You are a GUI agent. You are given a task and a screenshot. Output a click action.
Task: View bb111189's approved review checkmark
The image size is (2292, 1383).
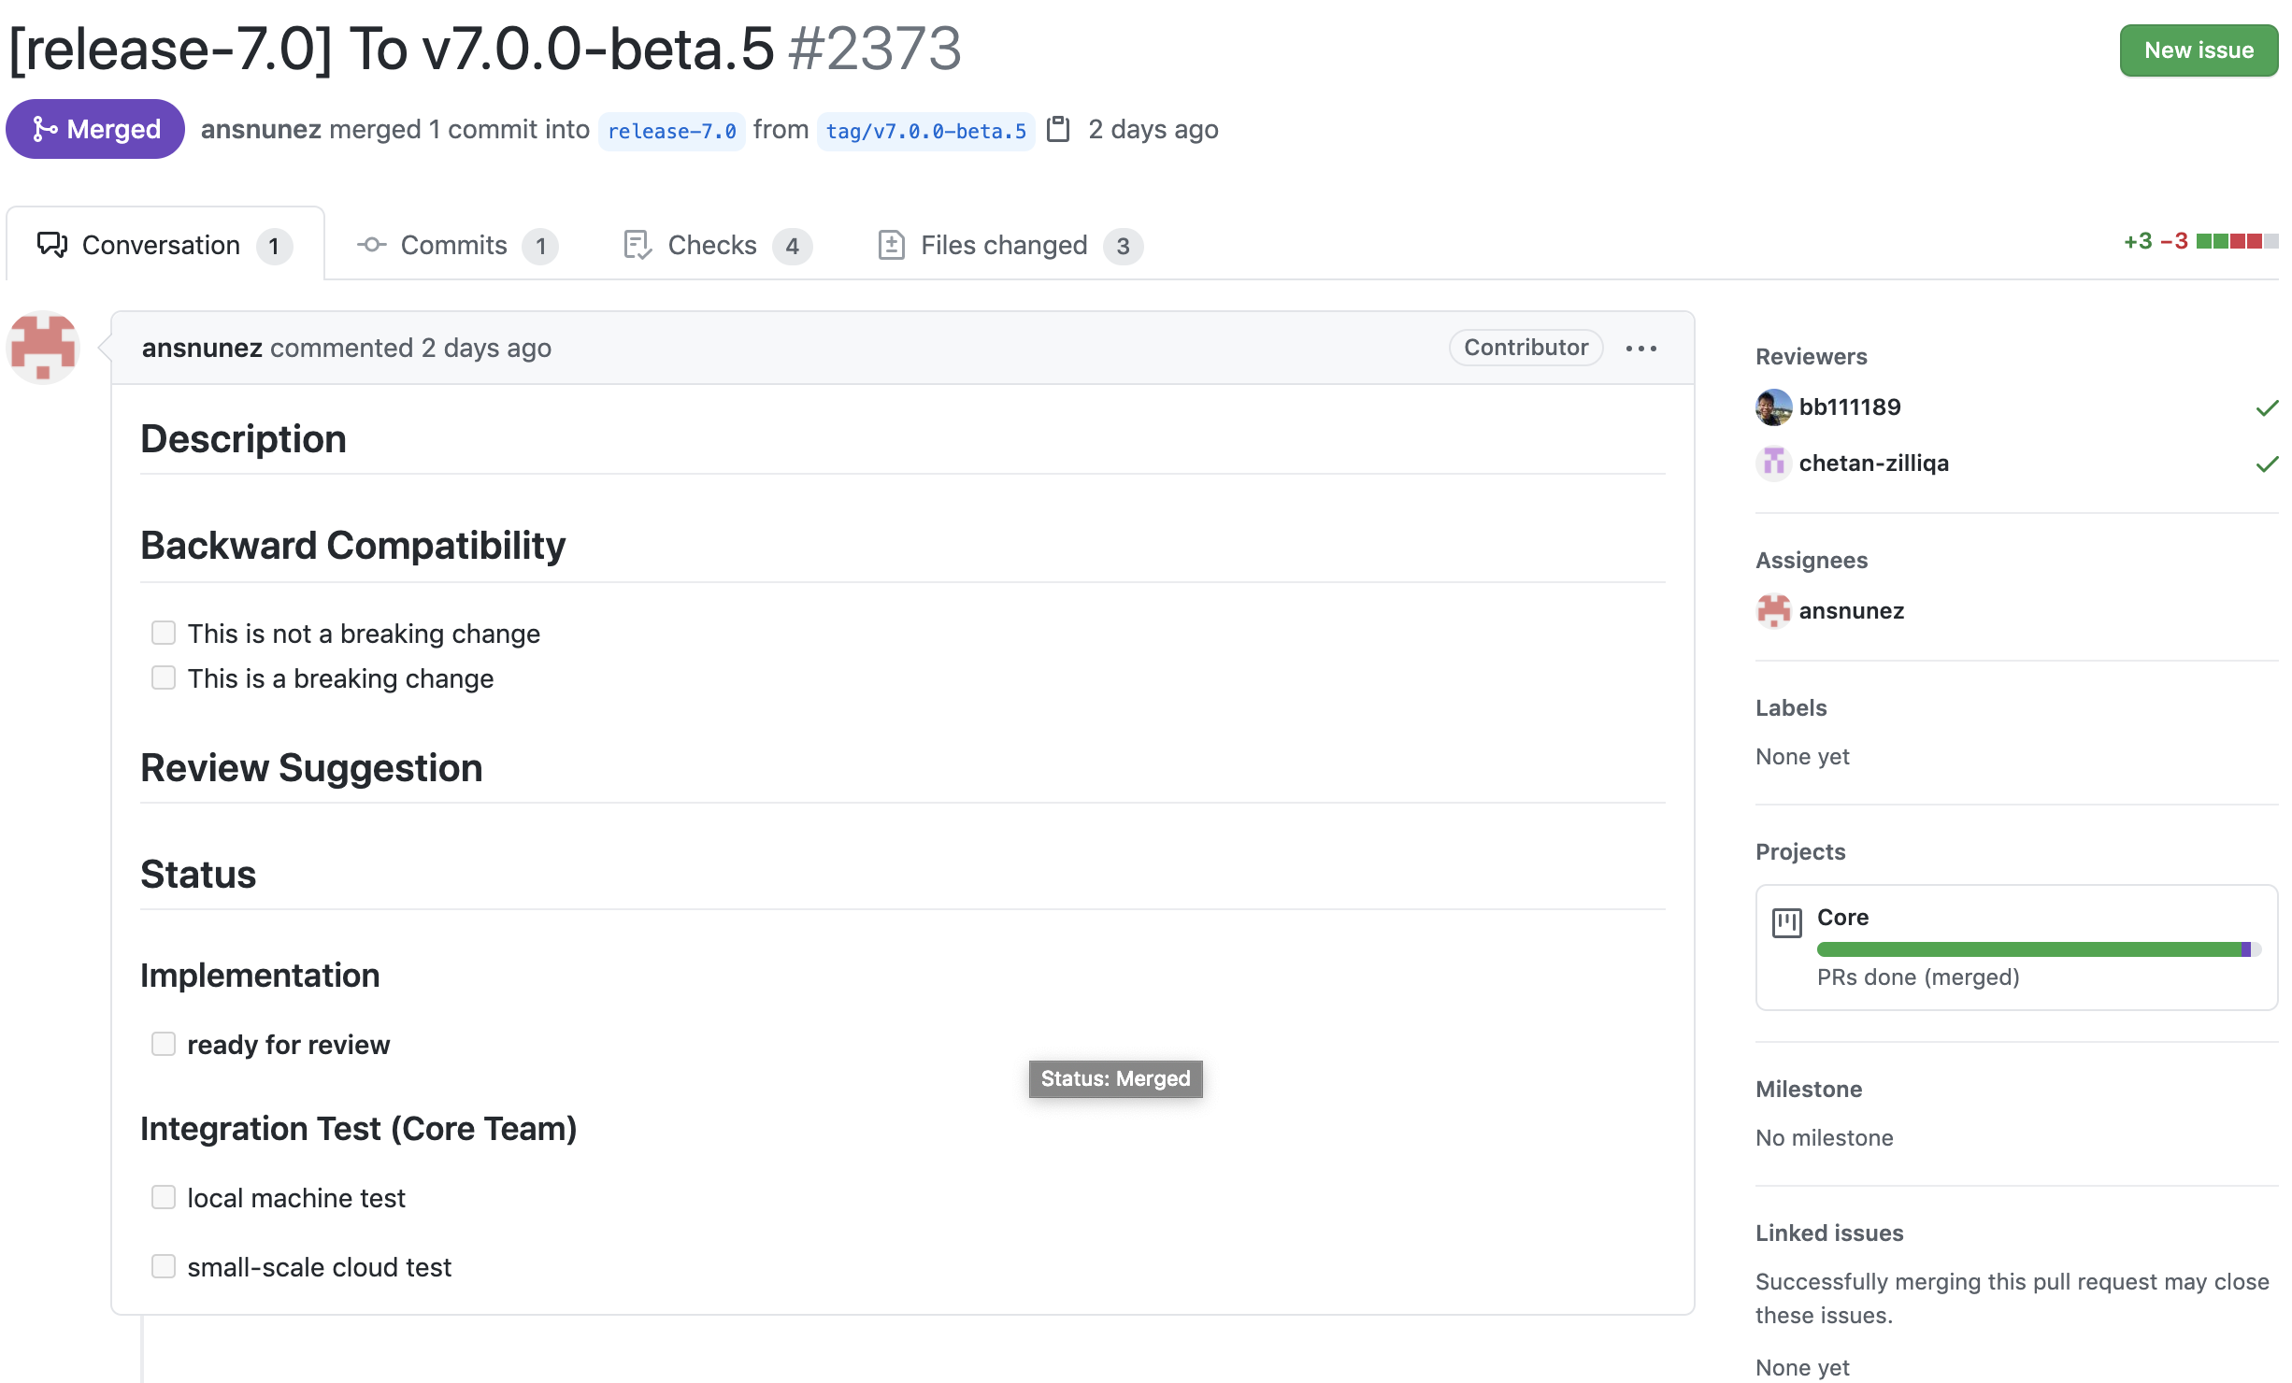(2266, 408)
